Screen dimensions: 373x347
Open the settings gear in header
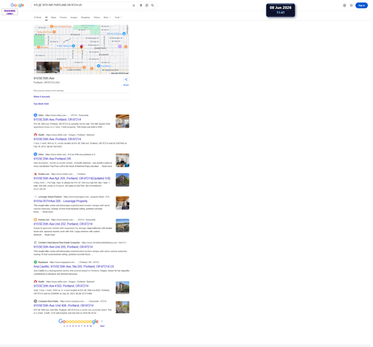(x=345, y=5)
